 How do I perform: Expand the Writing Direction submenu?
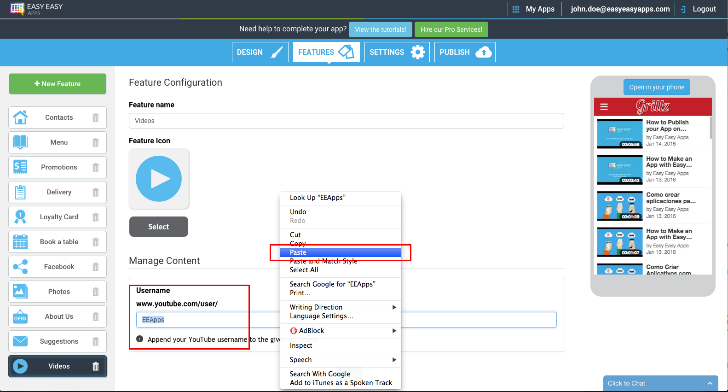click(x=341, y=307)
